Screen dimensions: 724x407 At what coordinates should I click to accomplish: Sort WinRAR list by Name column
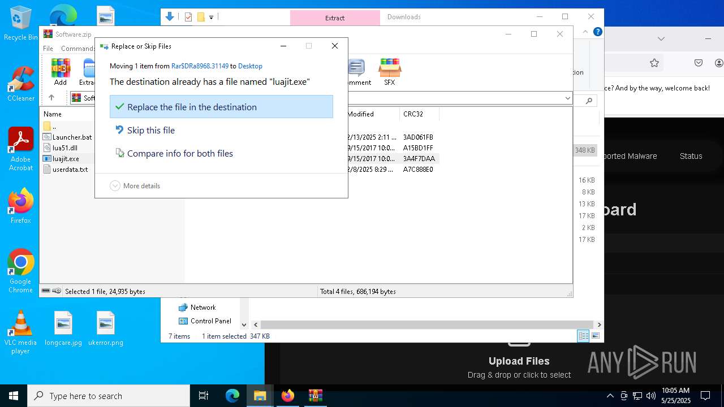[53, 114]
